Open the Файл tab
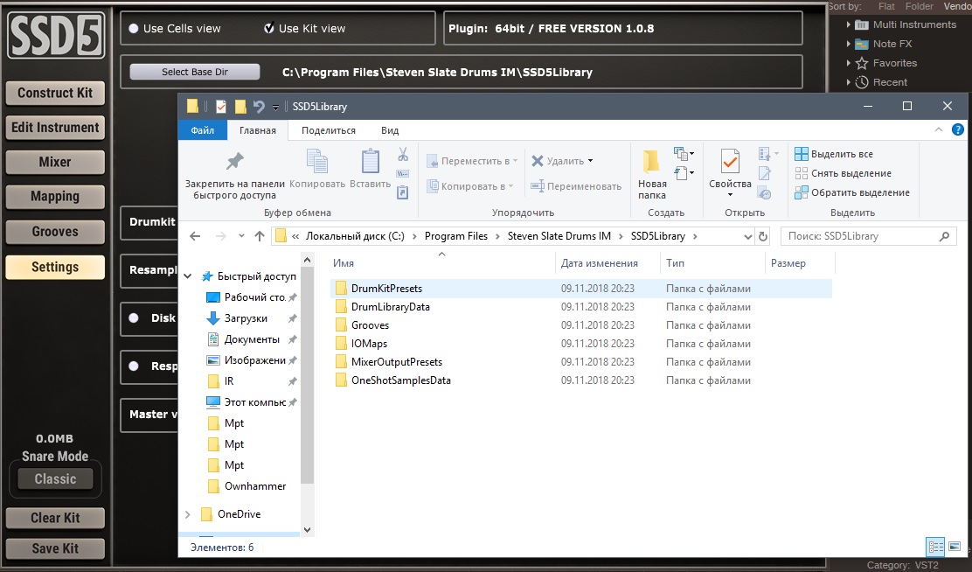 point(203,130)
